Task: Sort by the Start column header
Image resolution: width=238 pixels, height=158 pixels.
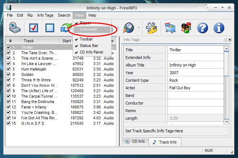Action: [x=66, y=41]
